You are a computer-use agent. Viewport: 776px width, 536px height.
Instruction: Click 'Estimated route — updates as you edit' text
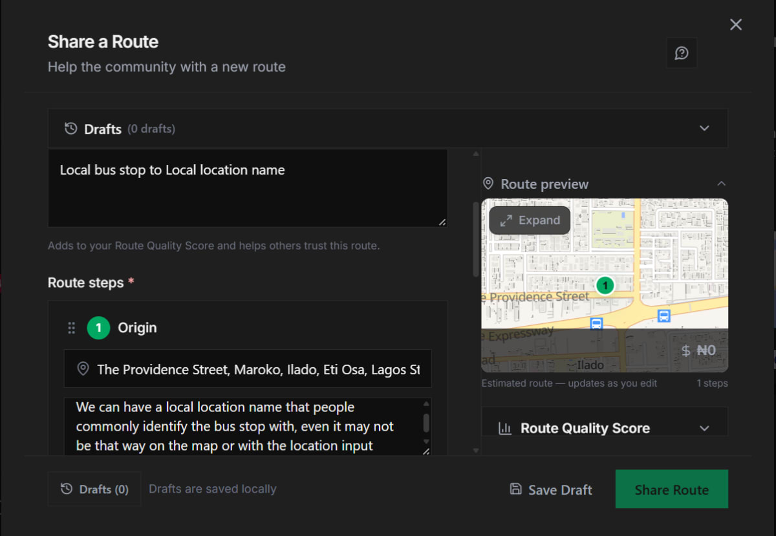click(569, 383)
